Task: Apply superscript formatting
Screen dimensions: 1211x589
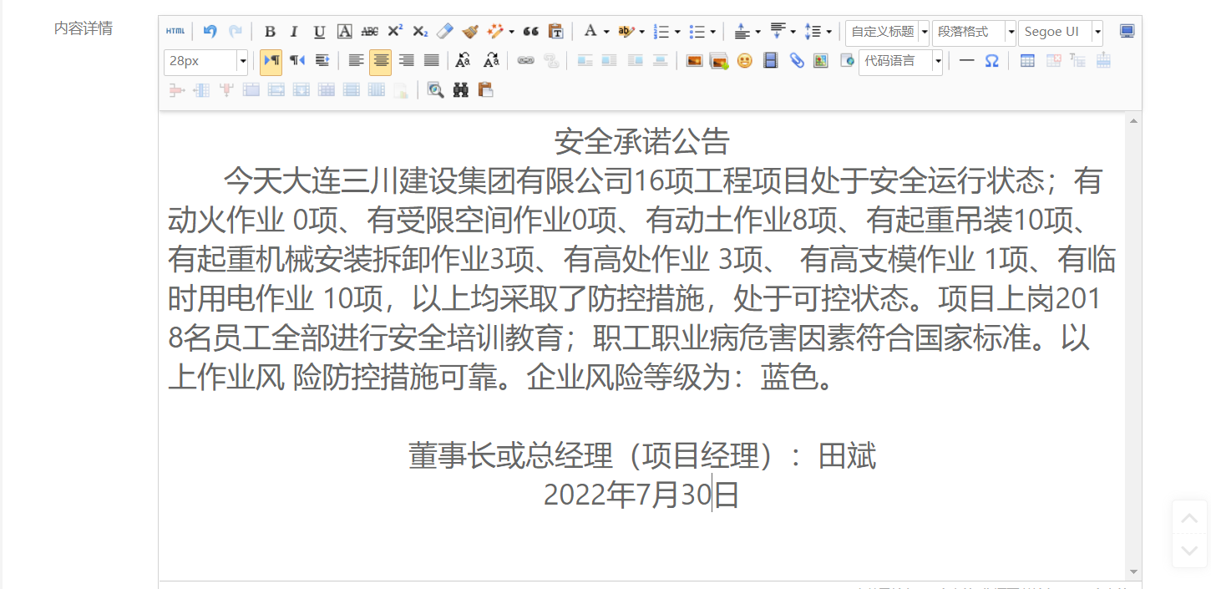Action: (395, 32)
